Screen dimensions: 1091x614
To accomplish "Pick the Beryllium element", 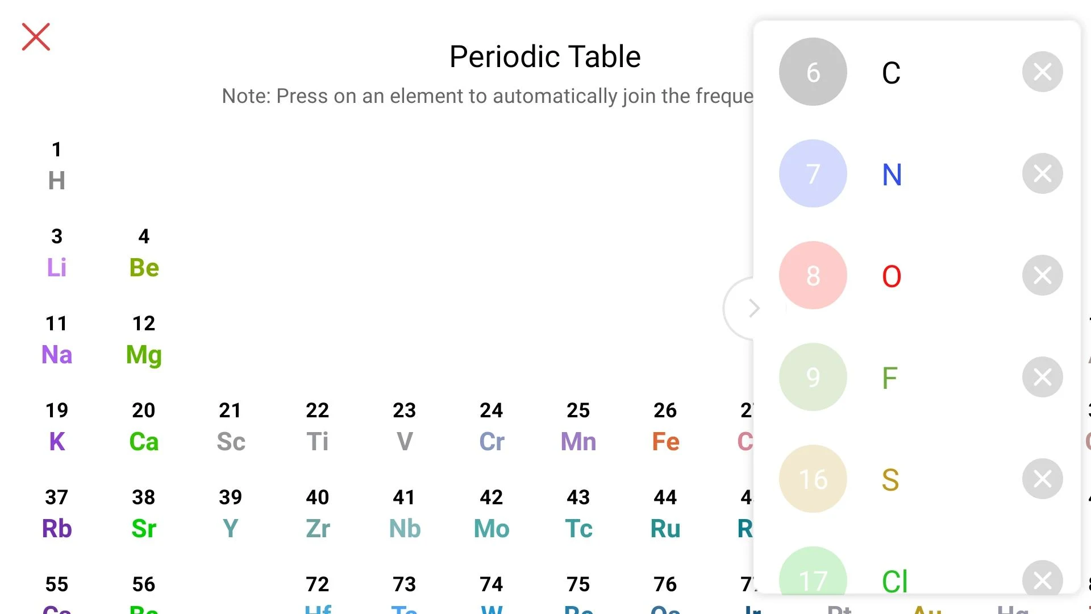I will 144,253.
